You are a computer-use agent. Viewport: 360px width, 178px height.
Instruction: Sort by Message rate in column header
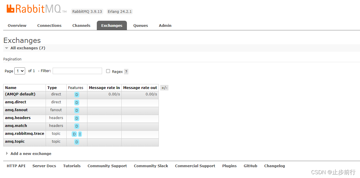coord(104,88)
